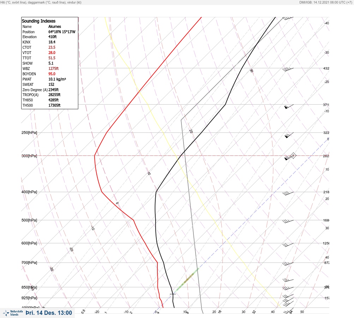354x318 pixels.
Task: Click the wind barb at 850 hPa
Action: (288, 288)
